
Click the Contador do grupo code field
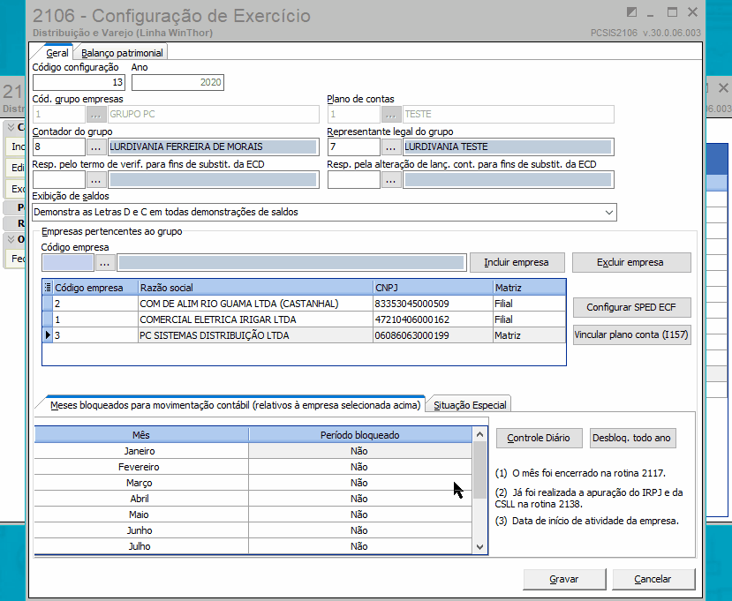(59, 147)
